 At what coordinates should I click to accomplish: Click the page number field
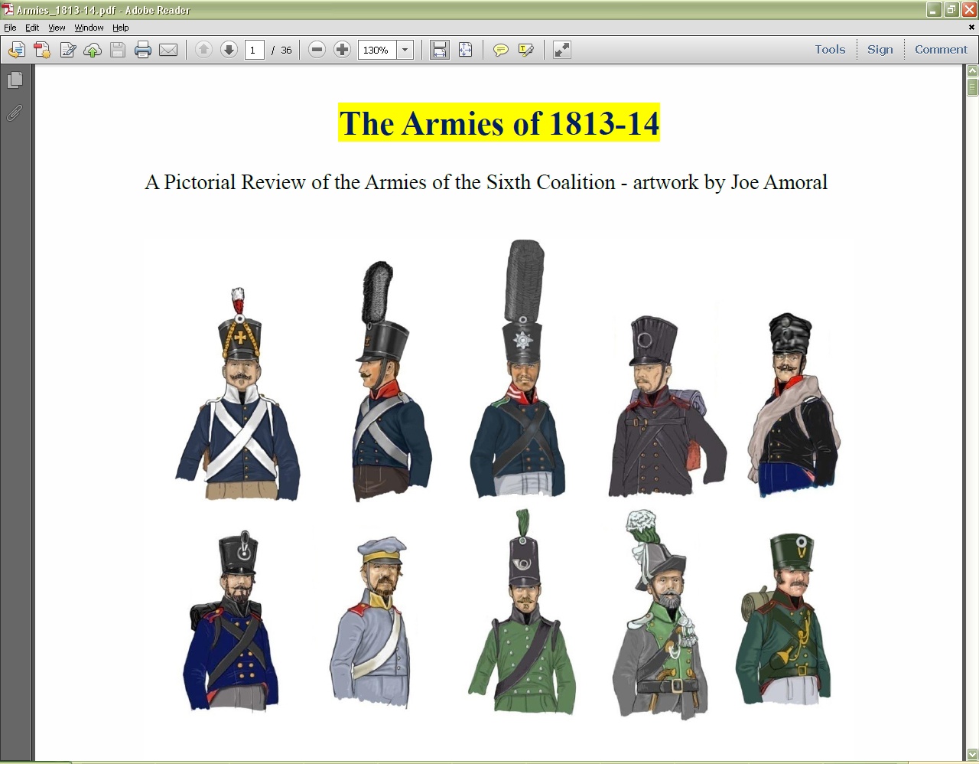254,50
